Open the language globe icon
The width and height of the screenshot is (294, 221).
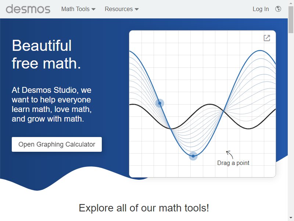tap(278, 9)
